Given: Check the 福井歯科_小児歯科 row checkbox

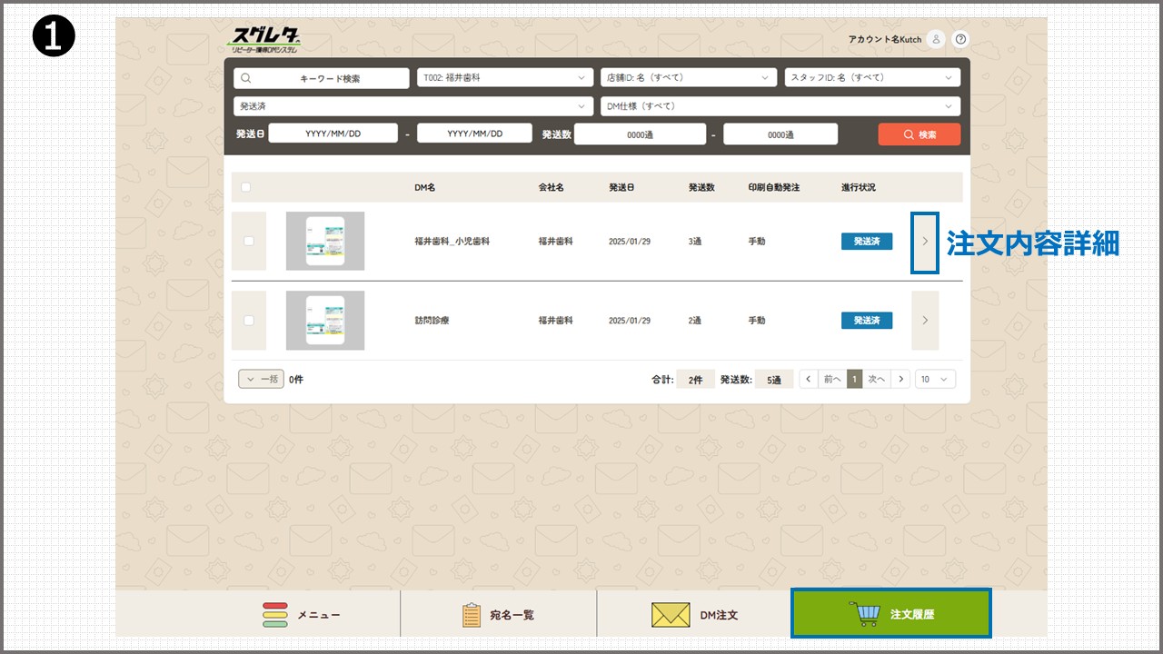Looking at the screenshot, I should point(249,241).
